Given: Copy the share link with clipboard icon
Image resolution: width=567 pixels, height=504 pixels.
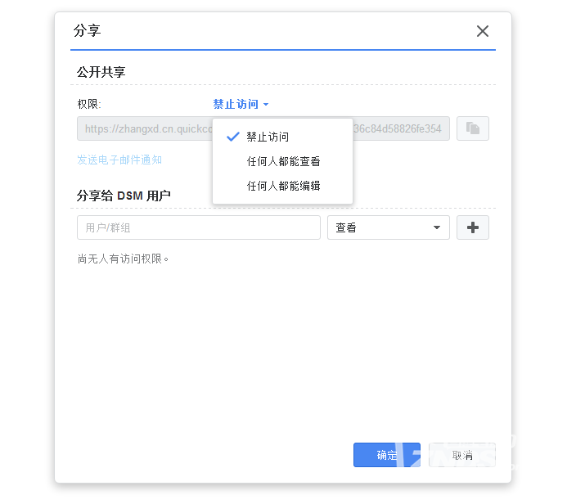Looking at the screenshot, I should pos(473,128).
